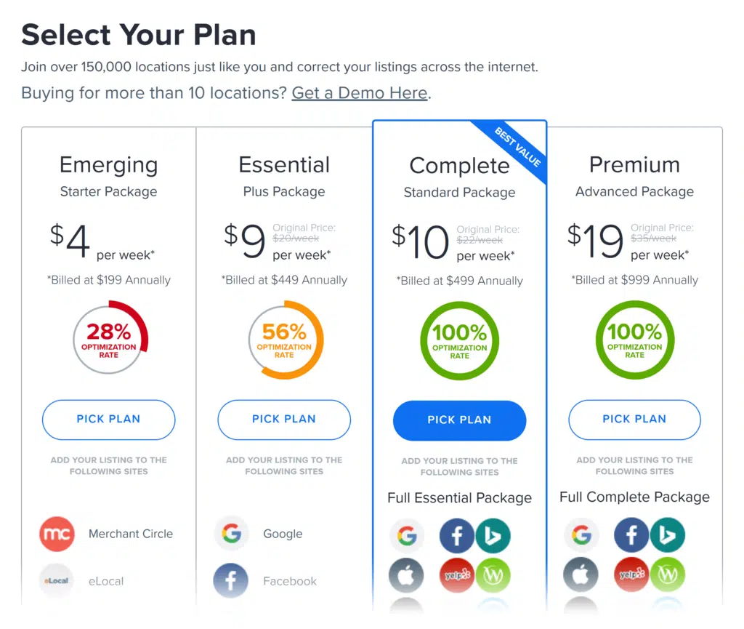
Task: Pick the Emerging Starter plan
Action: pyautogui.click(x=108, y=419)
